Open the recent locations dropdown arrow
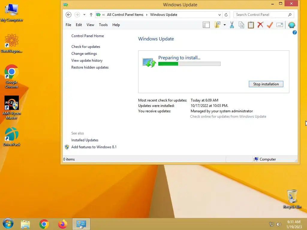Image resolution: width=307 pixels, height=230 pixels. coord(84,15)
